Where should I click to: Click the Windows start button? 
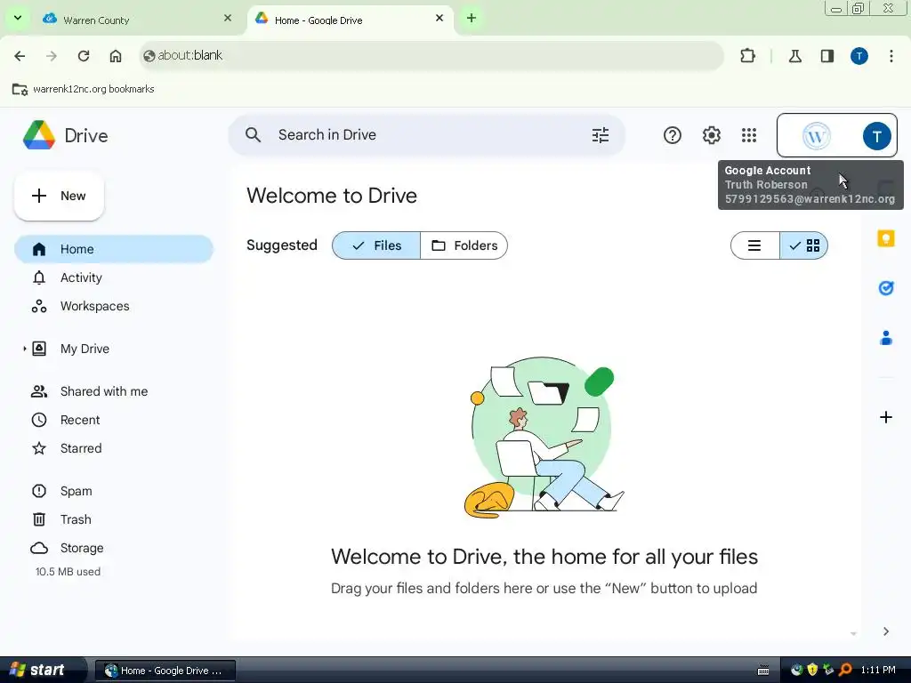click(x=42, y=671)
